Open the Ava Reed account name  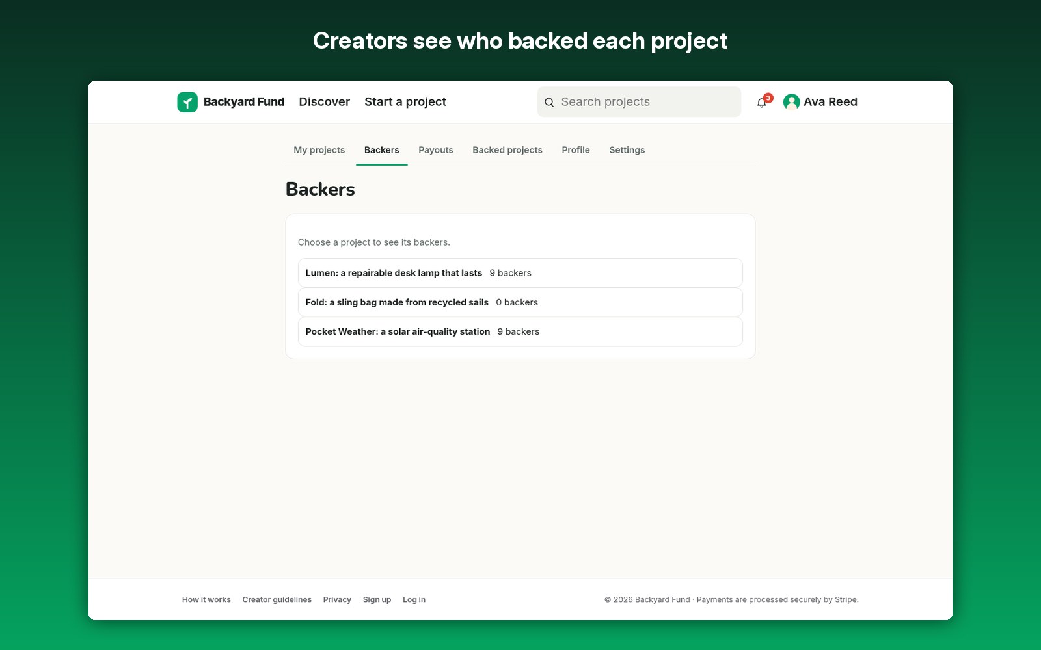[830, 102]
